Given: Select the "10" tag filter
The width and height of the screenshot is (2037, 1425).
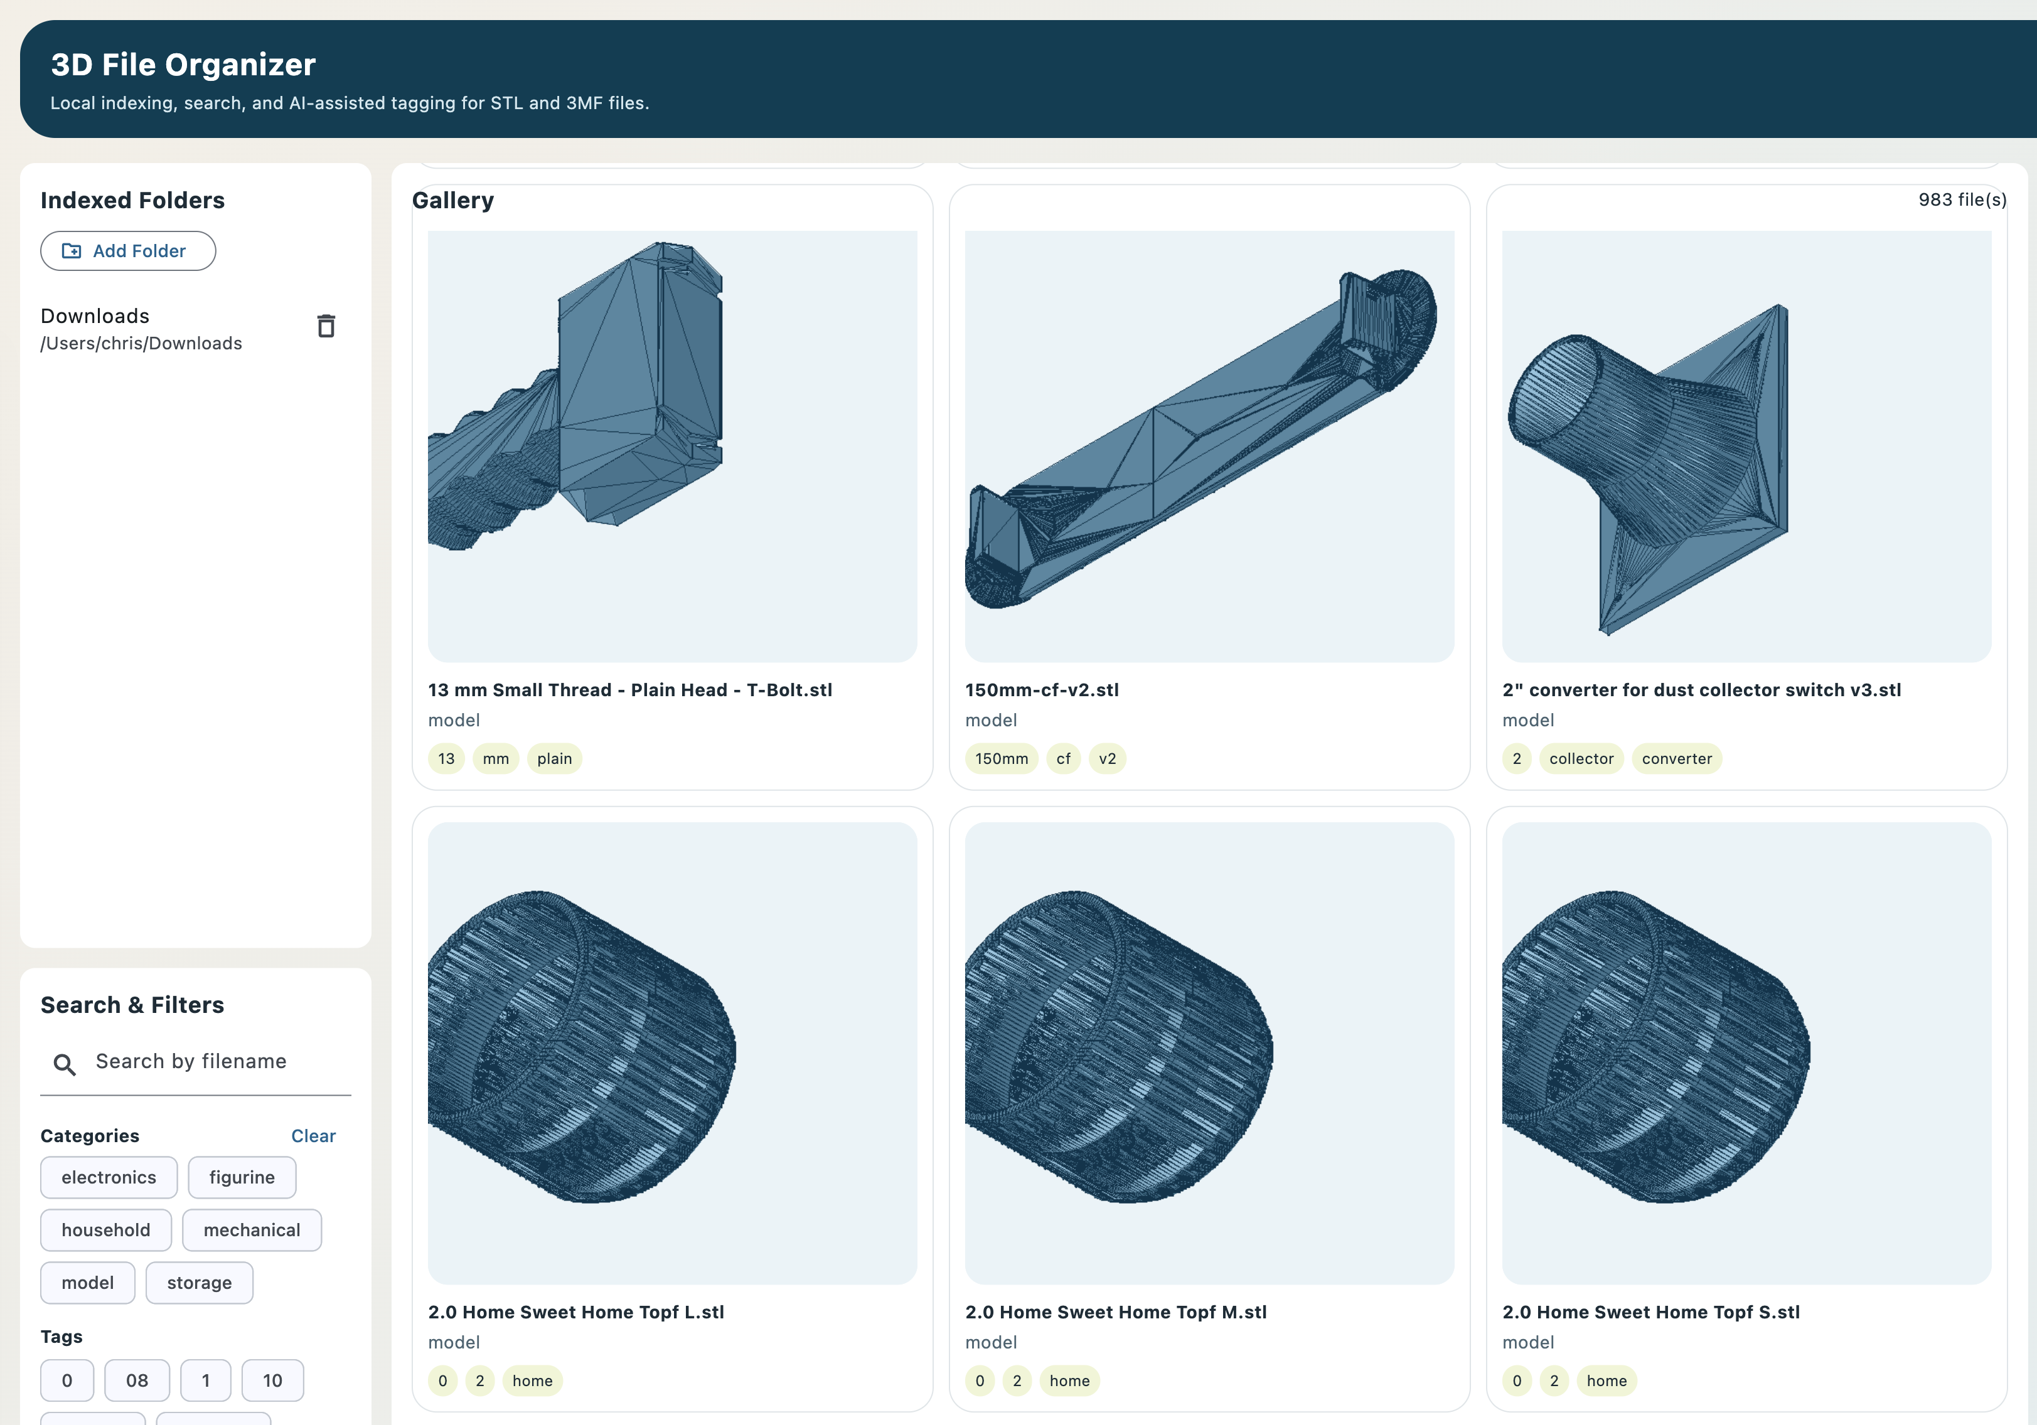Looking at the screenshot, I should (272, 1380).
